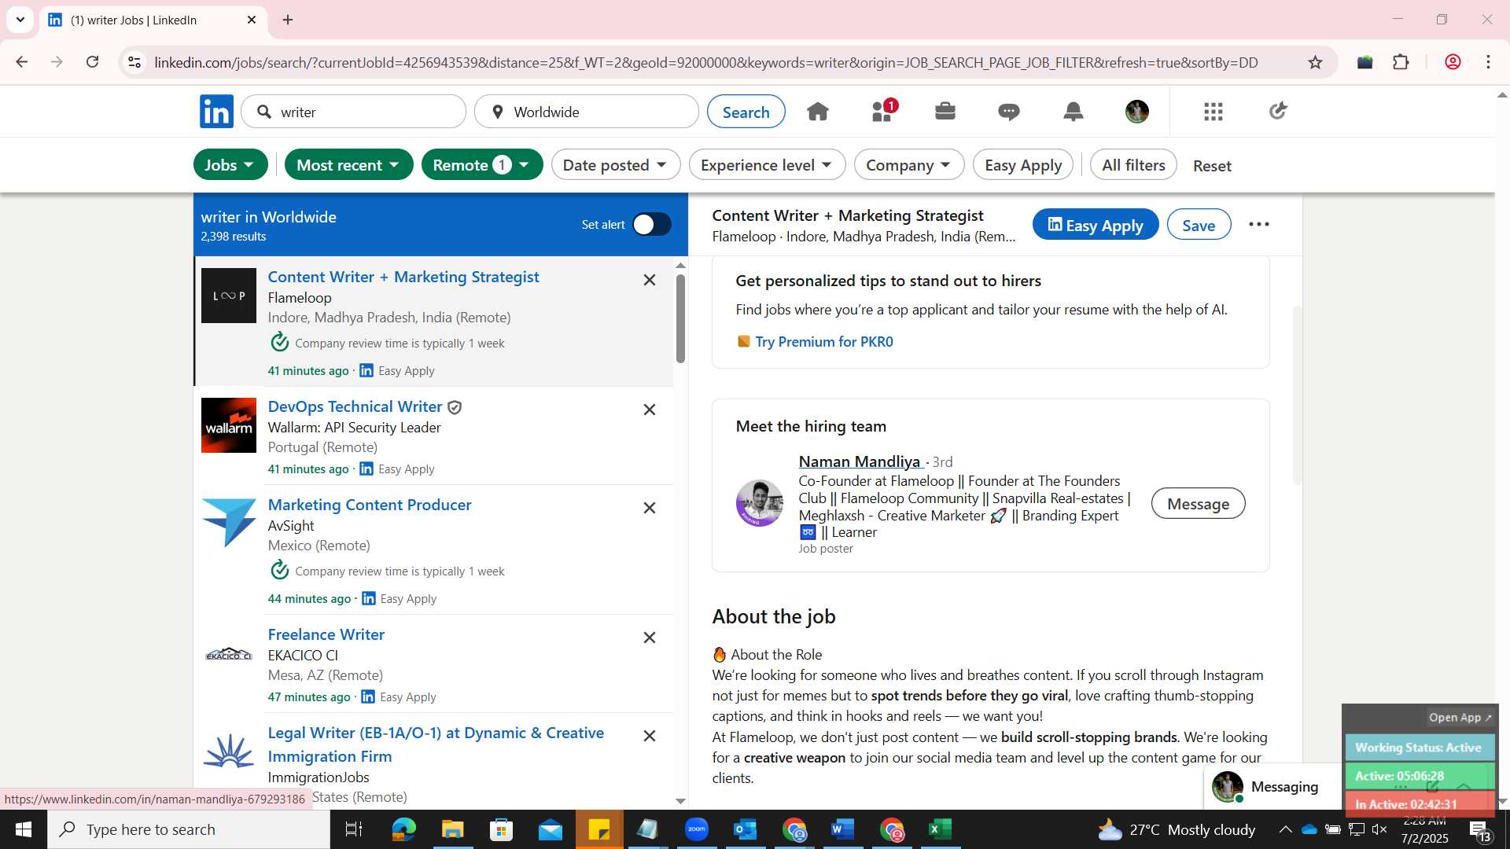Open Marketing Content Producer job listing

point(370,505)
